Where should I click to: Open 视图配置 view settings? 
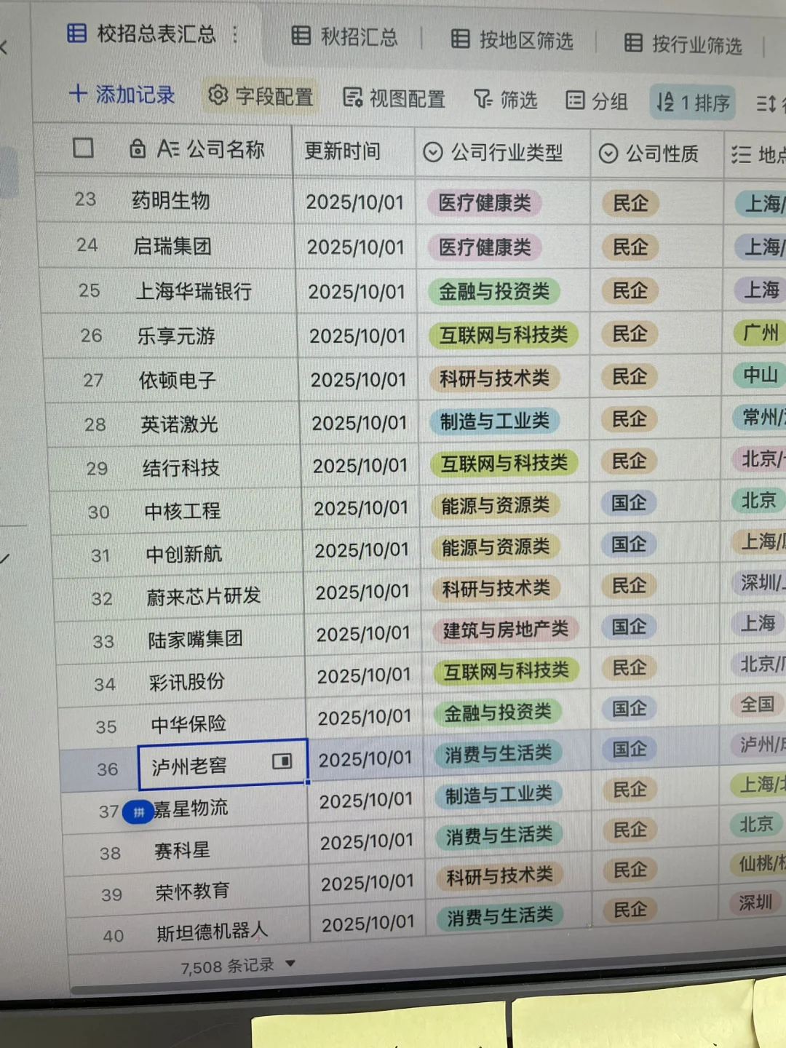pyautogui.click(x=394, y=98)
